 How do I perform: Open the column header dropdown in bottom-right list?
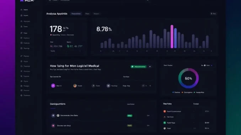(196, 104)
